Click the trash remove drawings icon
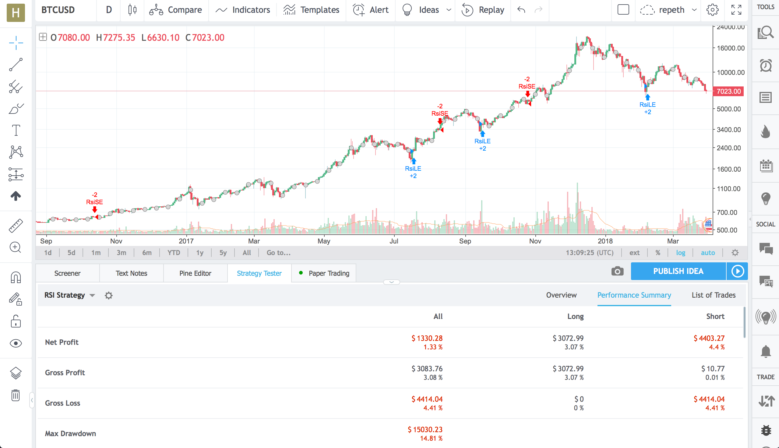Screen dimensions: 779x448 click(16, 395)
